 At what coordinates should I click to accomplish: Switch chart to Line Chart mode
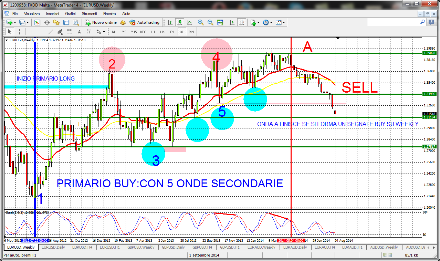[189, 22]
